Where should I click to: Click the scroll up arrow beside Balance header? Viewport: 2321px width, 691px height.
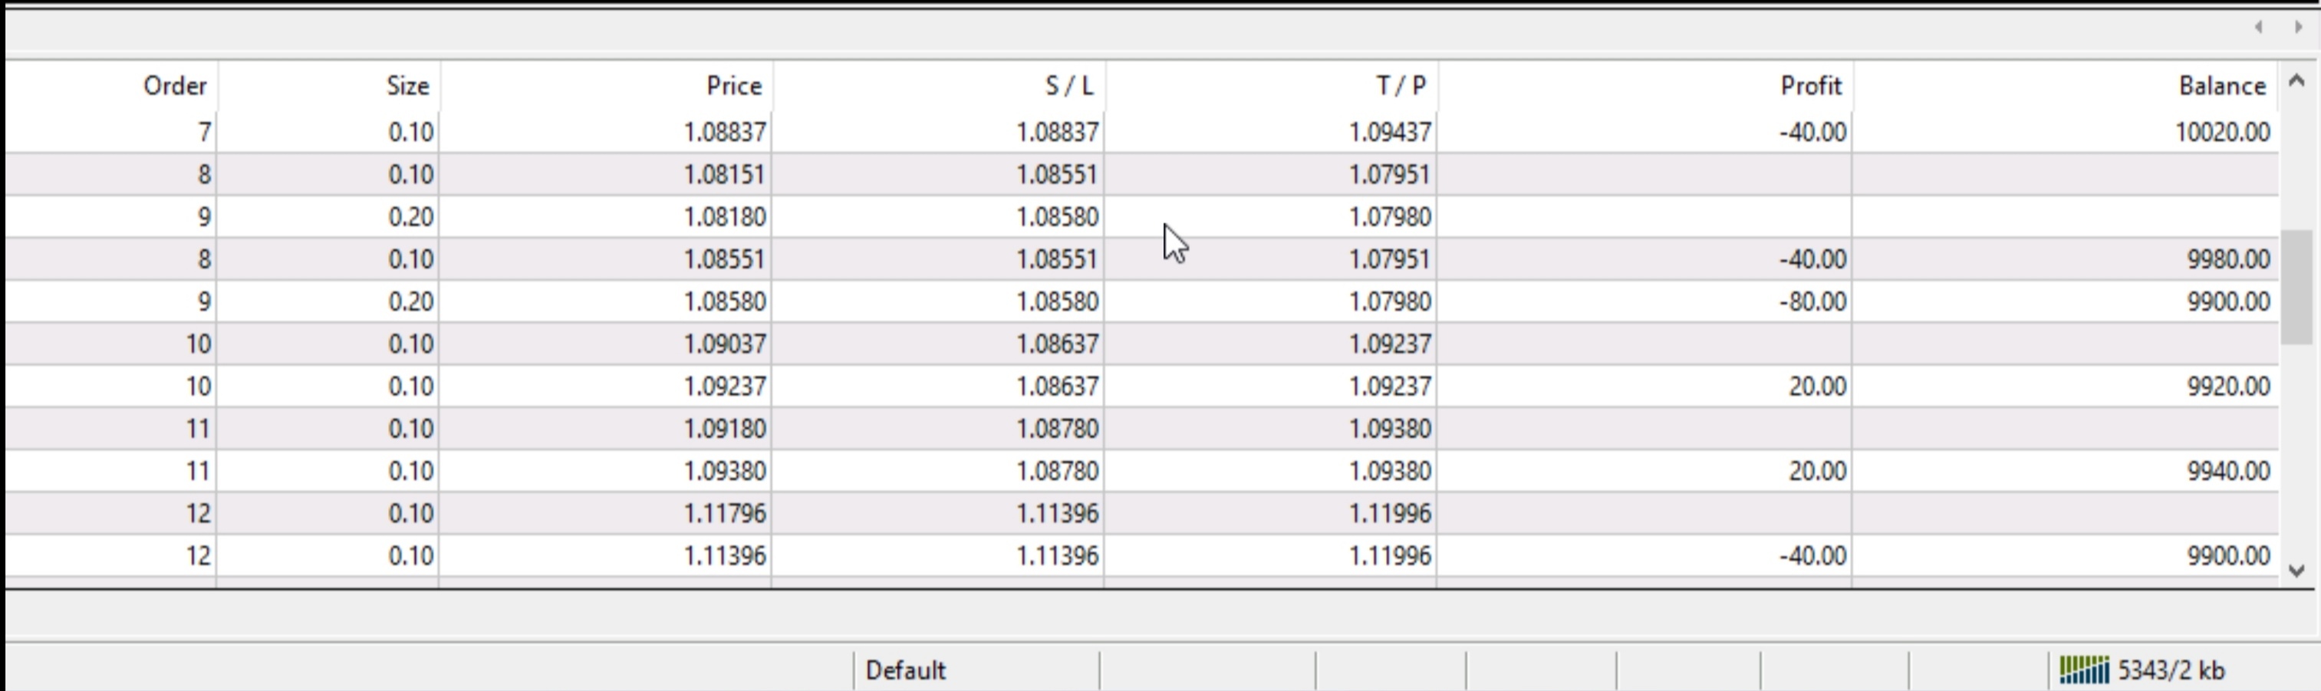point(2296,82)
